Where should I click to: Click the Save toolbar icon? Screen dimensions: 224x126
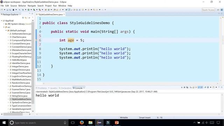(x=7, y=10)
